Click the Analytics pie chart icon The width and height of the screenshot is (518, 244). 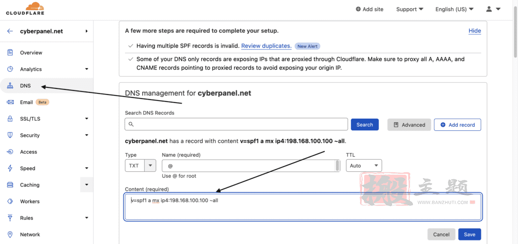point(10,69)
